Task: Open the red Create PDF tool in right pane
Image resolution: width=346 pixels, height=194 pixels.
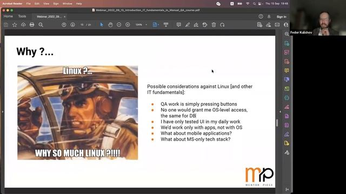Action: tap(287, 61)
